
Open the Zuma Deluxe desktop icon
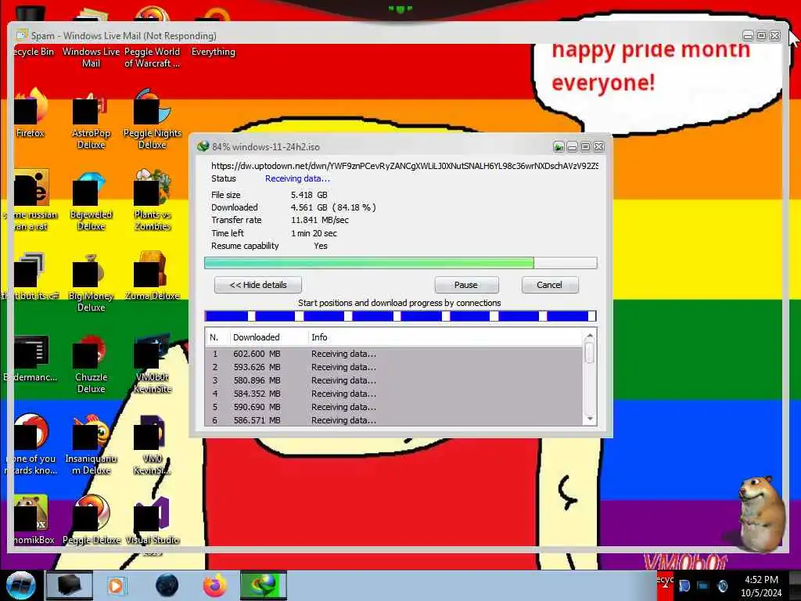153,275
